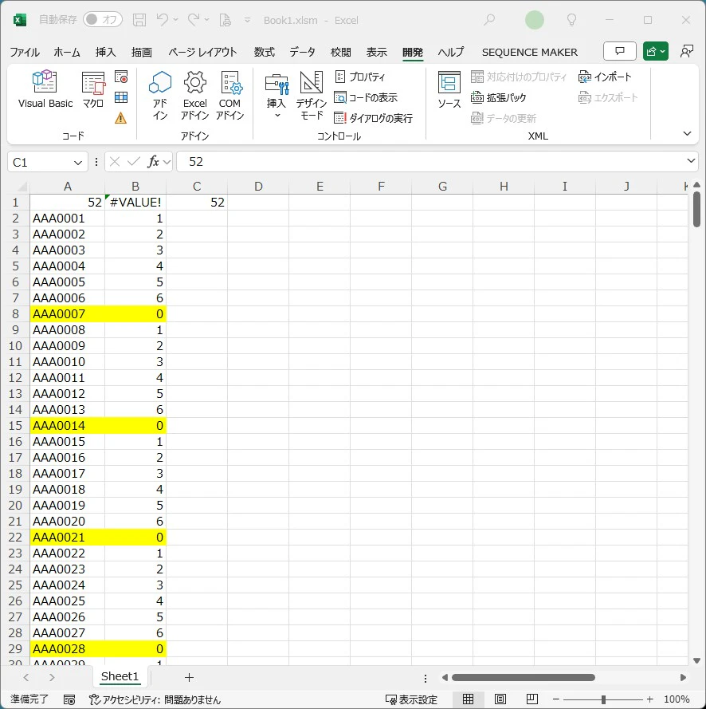
Task: Open the Macros dialog
Action: [93, 89]
